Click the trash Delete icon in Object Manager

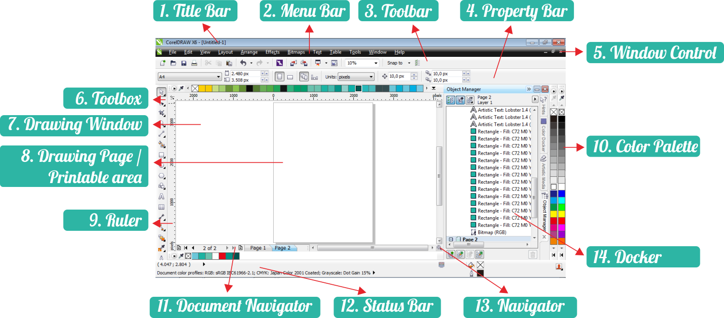click(x=532, y=254)
